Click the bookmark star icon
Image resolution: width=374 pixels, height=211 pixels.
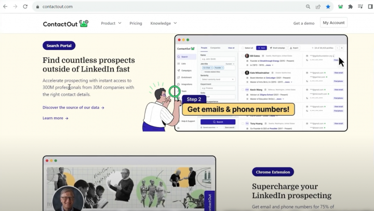coord(328,7)
